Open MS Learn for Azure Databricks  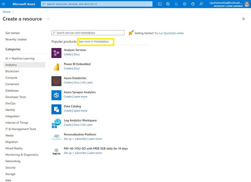point(87,83)
